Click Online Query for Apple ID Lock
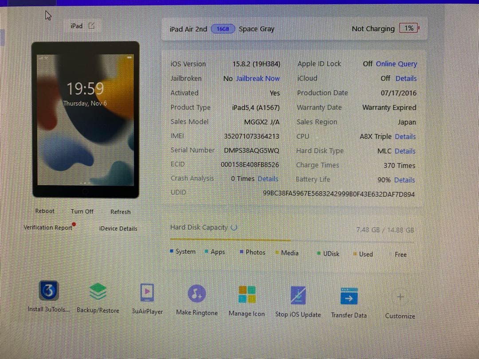This screenshot has height=359, width=479. click(x=396, y=64)
